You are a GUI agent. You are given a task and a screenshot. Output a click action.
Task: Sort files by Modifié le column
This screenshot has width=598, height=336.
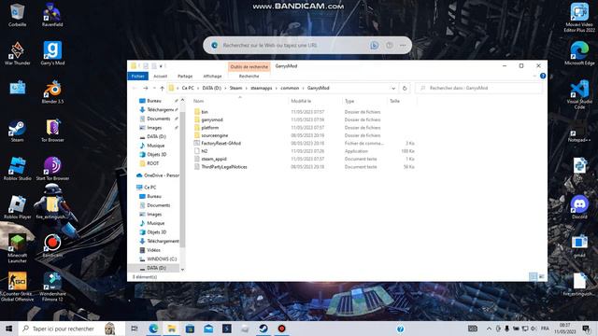pyautogui.click(x=301, y=101)
